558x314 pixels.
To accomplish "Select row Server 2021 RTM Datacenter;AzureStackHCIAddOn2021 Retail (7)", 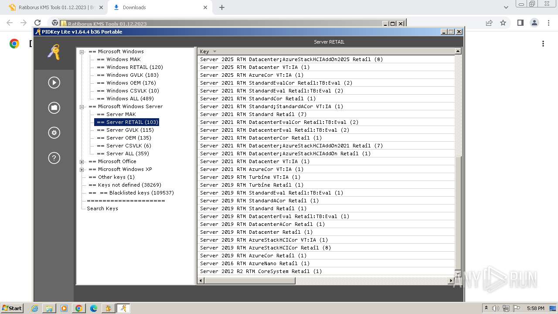I will point(326,146).
